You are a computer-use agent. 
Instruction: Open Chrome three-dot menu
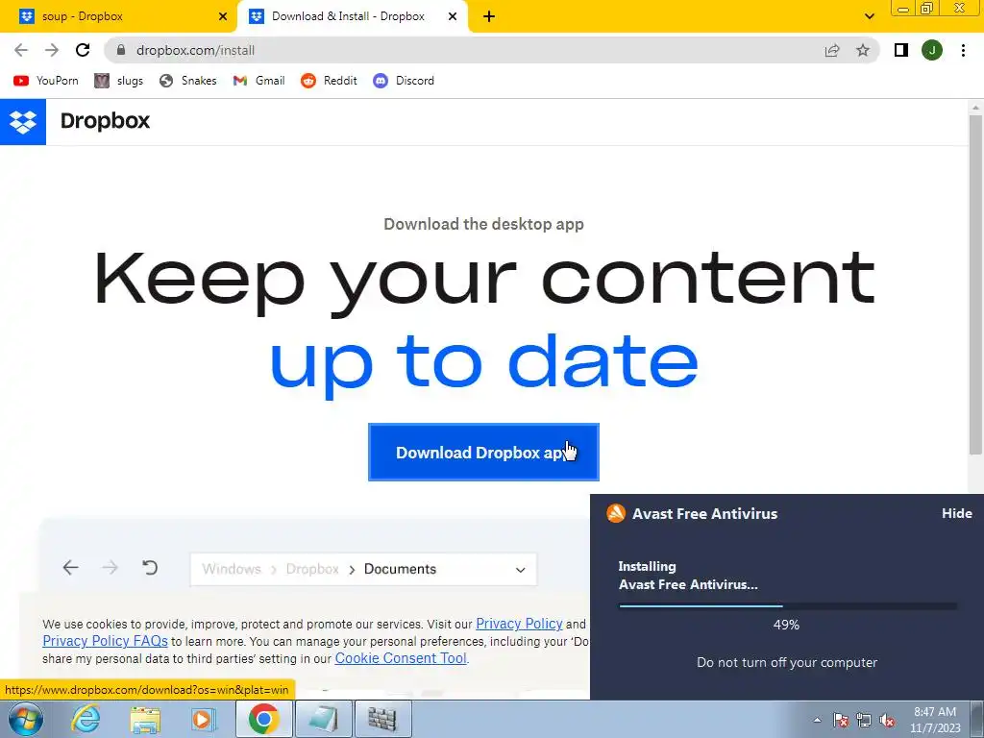[x=963, y=50]
